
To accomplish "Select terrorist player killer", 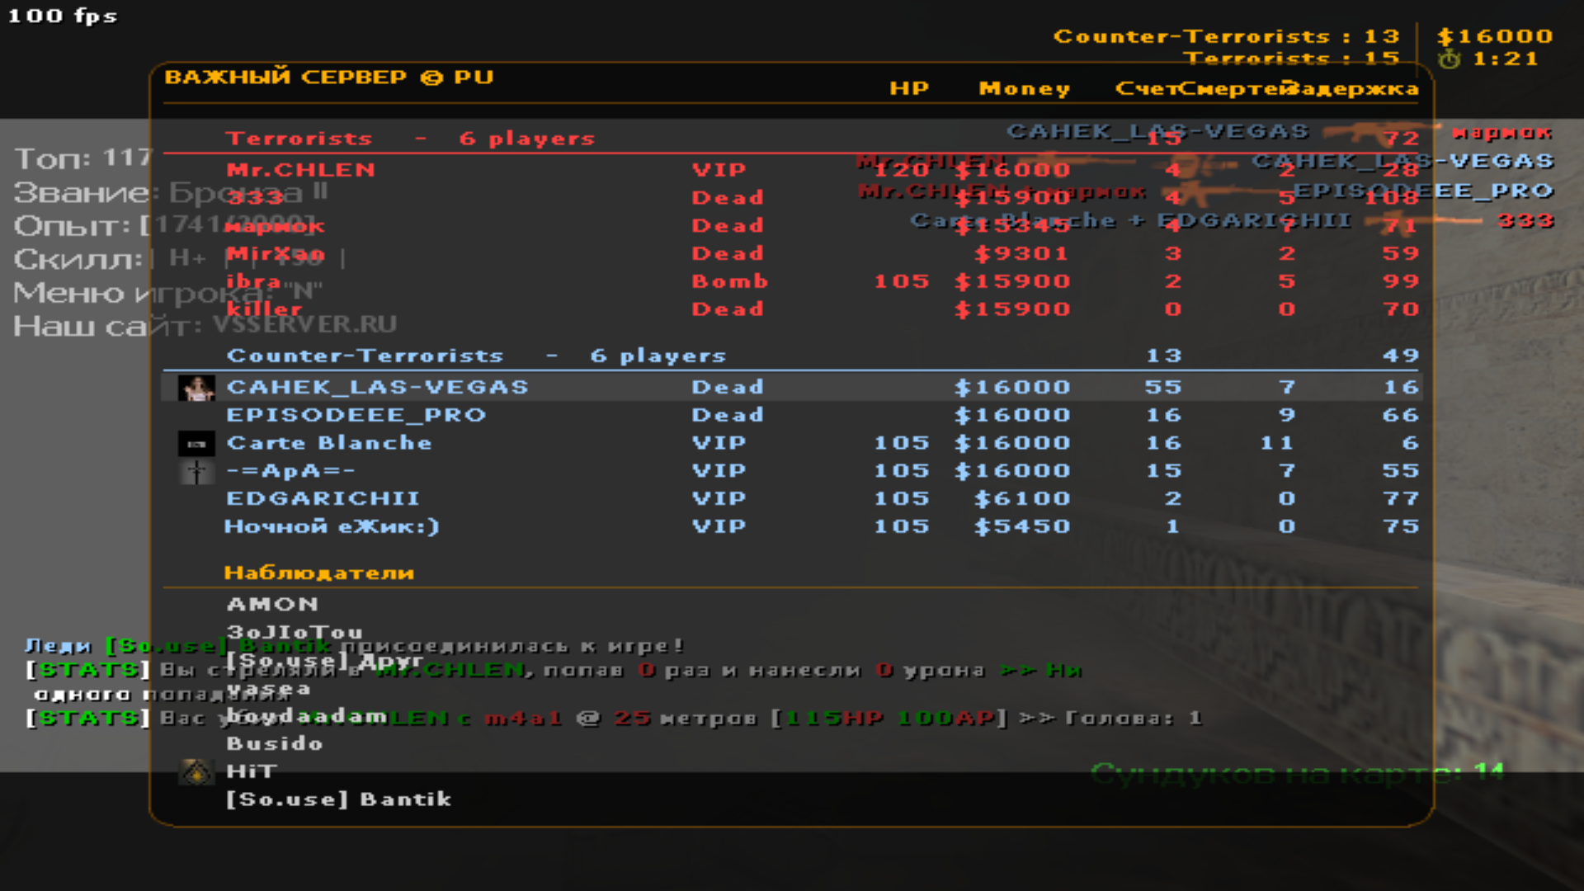I will point(264,309).
